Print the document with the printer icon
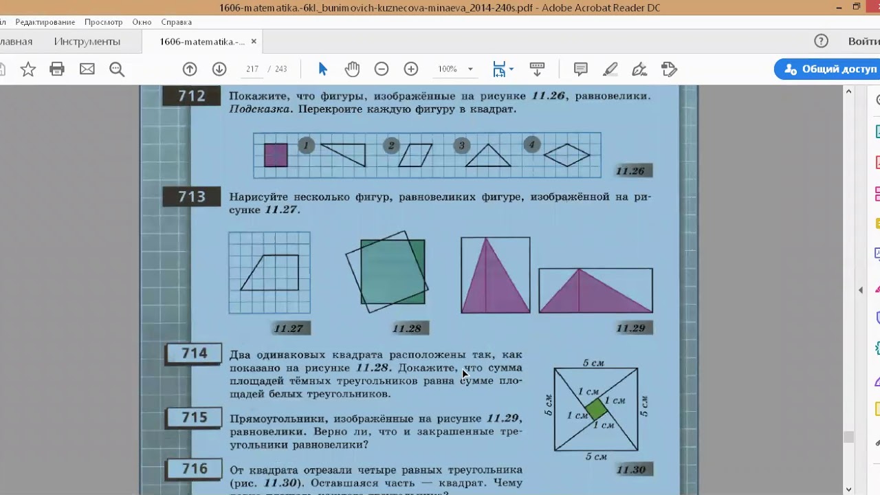The image size is (880, 495). (x=57, y=69)
